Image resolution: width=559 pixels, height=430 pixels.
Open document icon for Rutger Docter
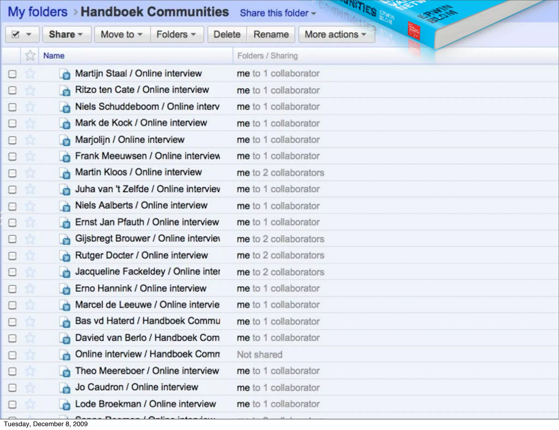coord(65,256)
